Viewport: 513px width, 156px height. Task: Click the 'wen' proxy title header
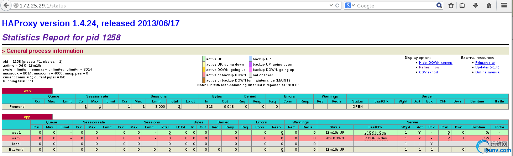tap(27, 91)
